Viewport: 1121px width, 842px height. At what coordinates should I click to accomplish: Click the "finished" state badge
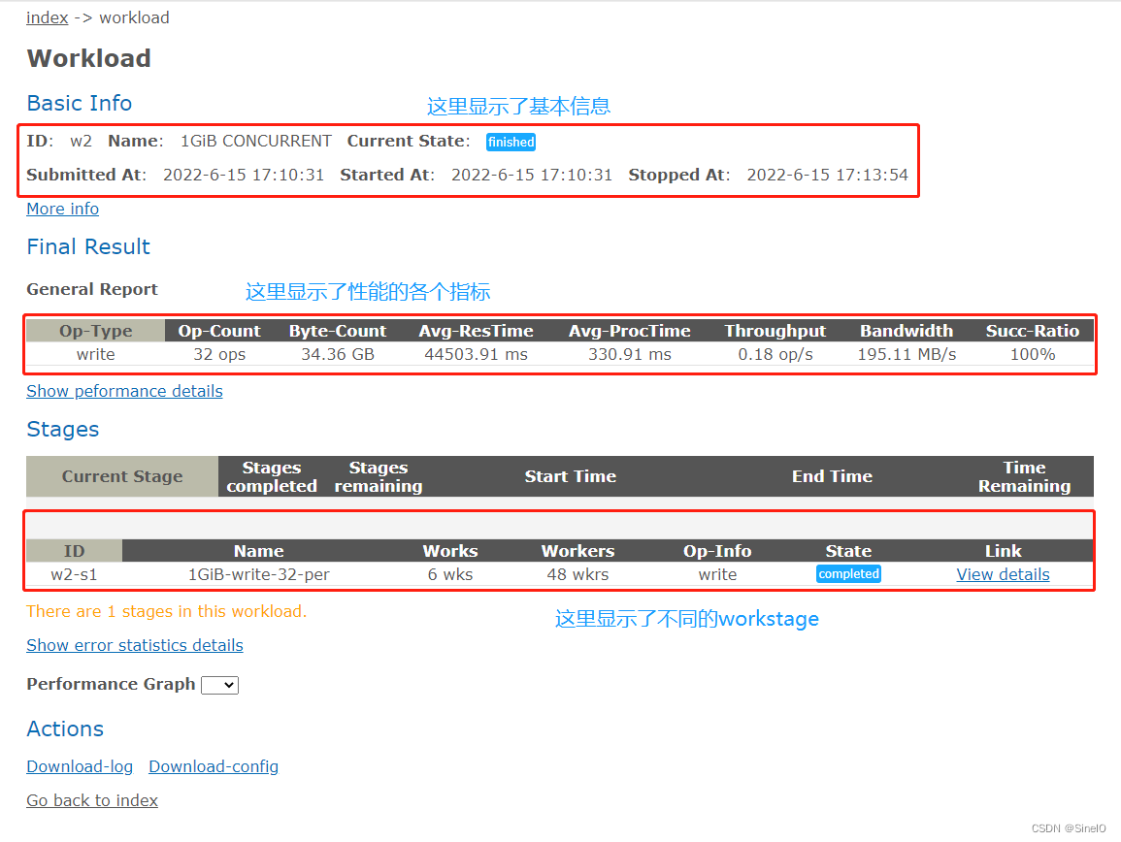click(511, 142)
